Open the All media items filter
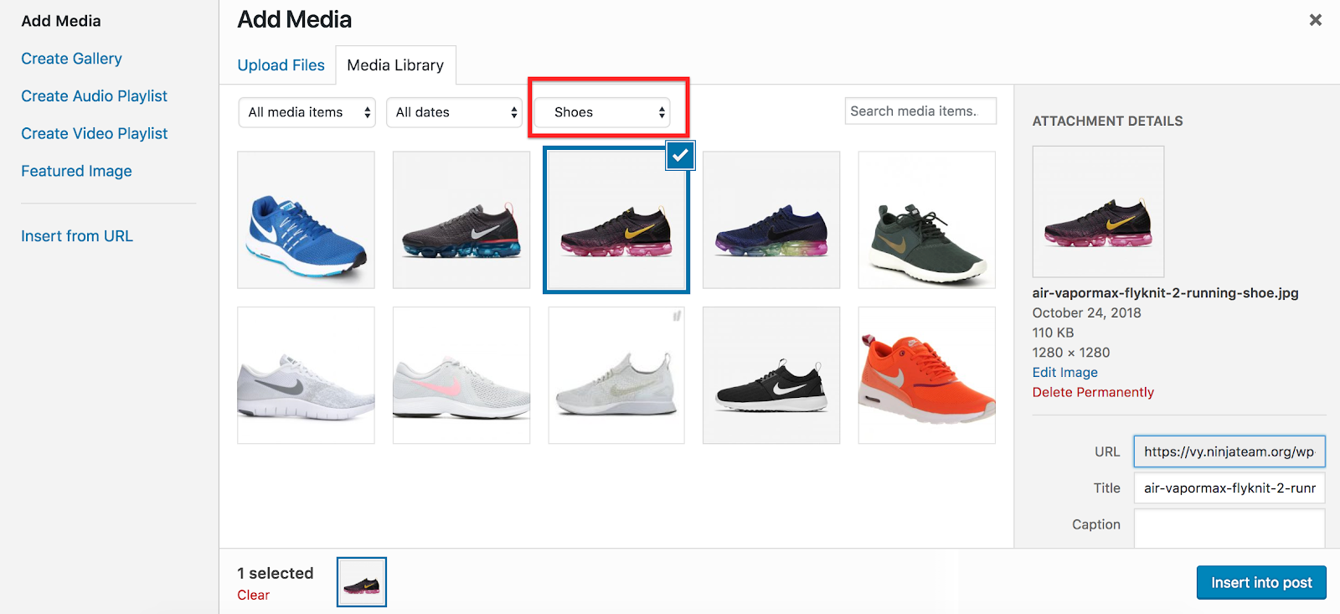1340x614 pixels. 307,112
